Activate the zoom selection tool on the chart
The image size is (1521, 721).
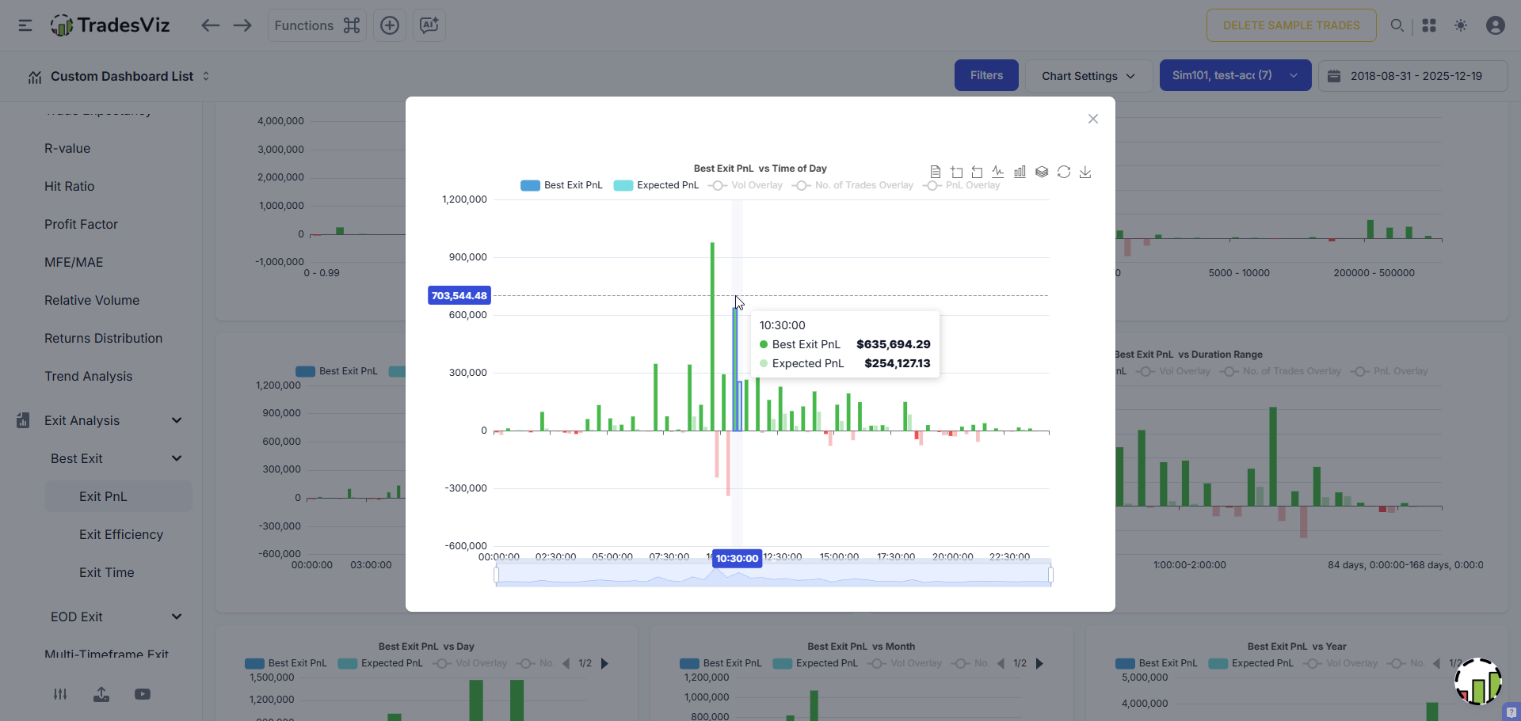pos(957,172)
